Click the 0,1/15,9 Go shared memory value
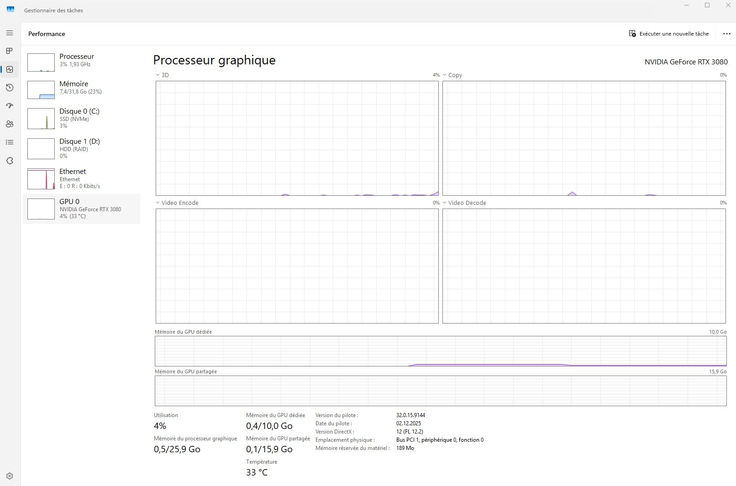 [269, 449]
